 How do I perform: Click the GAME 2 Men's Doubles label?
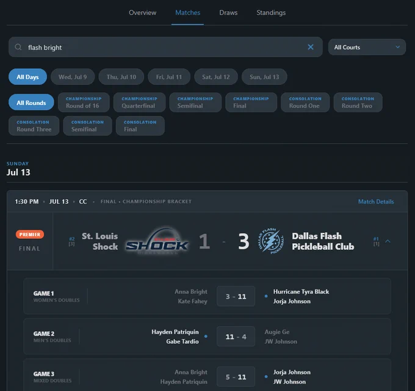[52, 337]
